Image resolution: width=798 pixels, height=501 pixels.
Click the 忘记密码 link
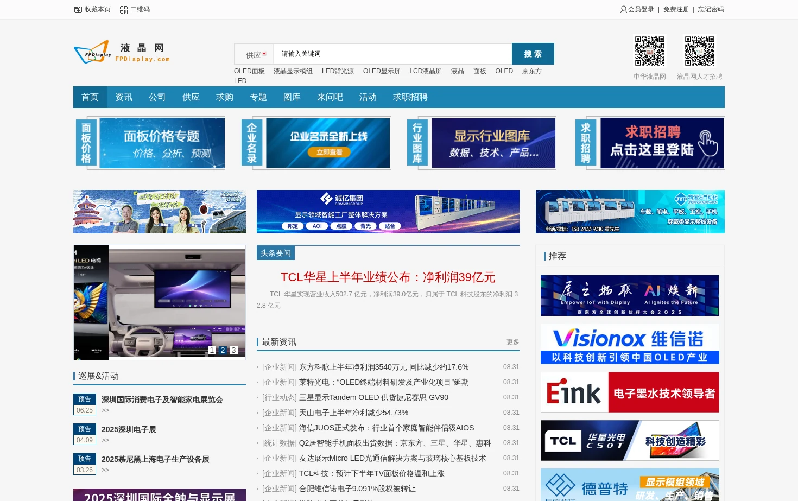[x=711, y=9]
